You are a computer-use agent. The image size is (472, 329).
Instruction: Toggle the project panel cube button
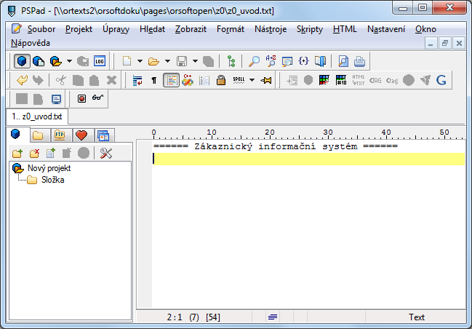21,61
